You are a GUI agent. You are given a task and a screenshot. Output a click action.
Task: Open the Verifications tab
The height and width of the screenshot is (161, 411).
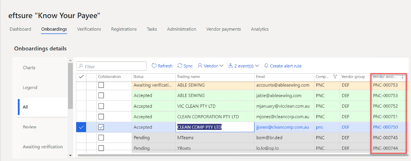click(89, 29)
